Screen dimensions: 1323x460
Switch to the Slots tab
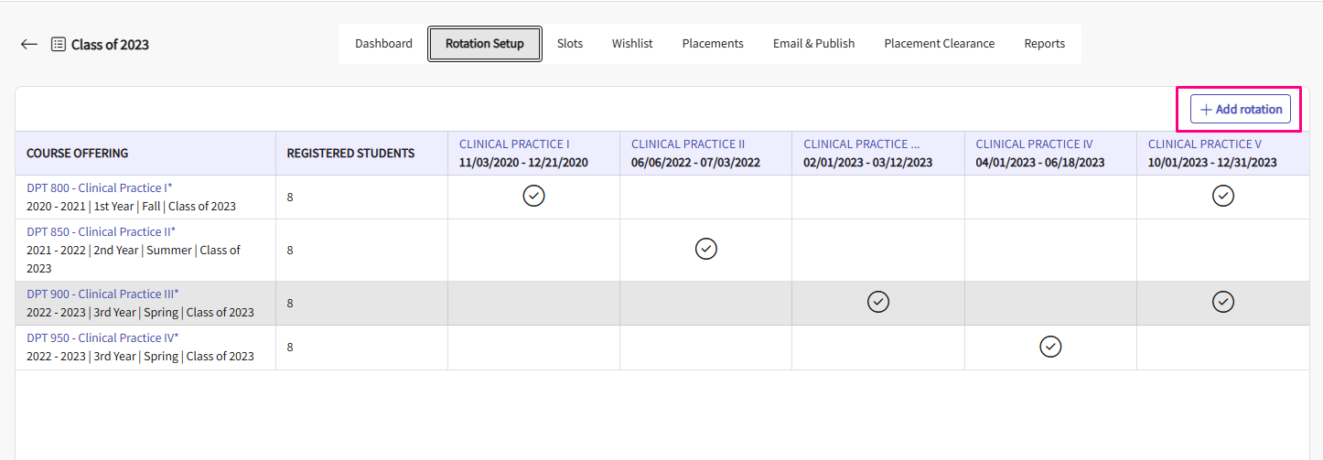[569, 44]
